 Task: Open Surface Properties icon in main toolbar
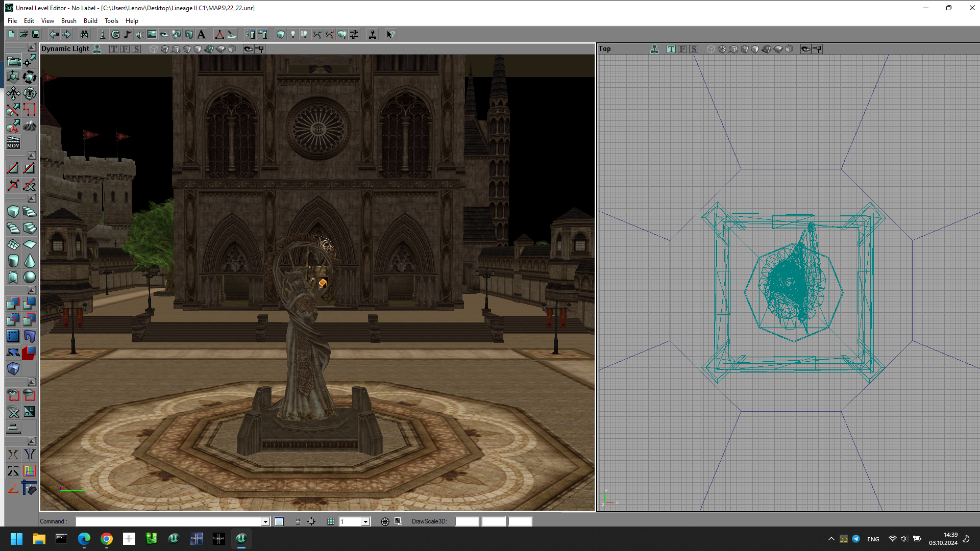[262, 34]
